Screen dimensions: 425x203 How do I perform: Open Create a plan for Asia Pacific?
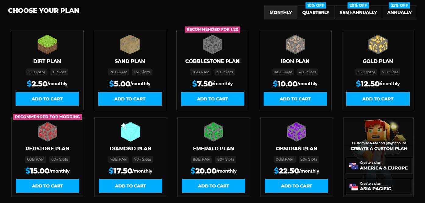(x=379, y=186)
